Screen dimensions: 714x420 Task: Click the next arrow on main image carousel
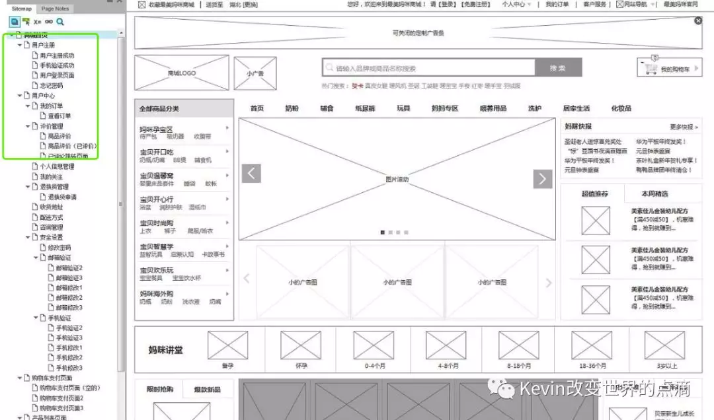pos(542,179)
